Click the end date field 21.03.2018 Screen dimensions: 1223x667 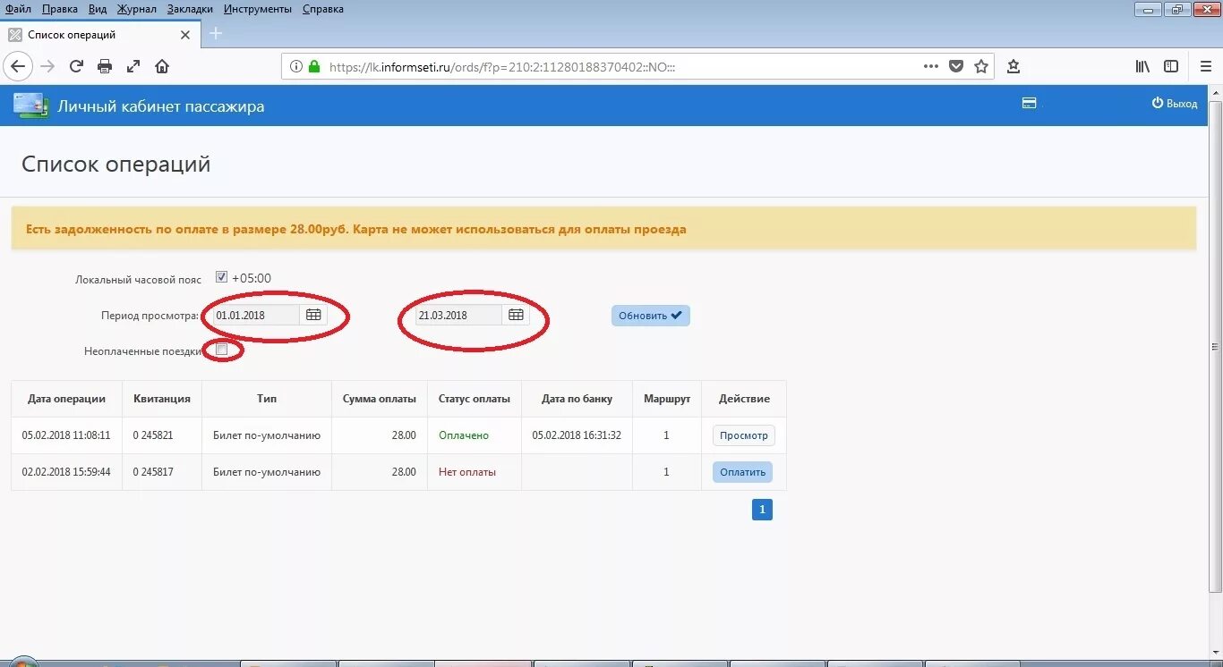click(458, 315)
